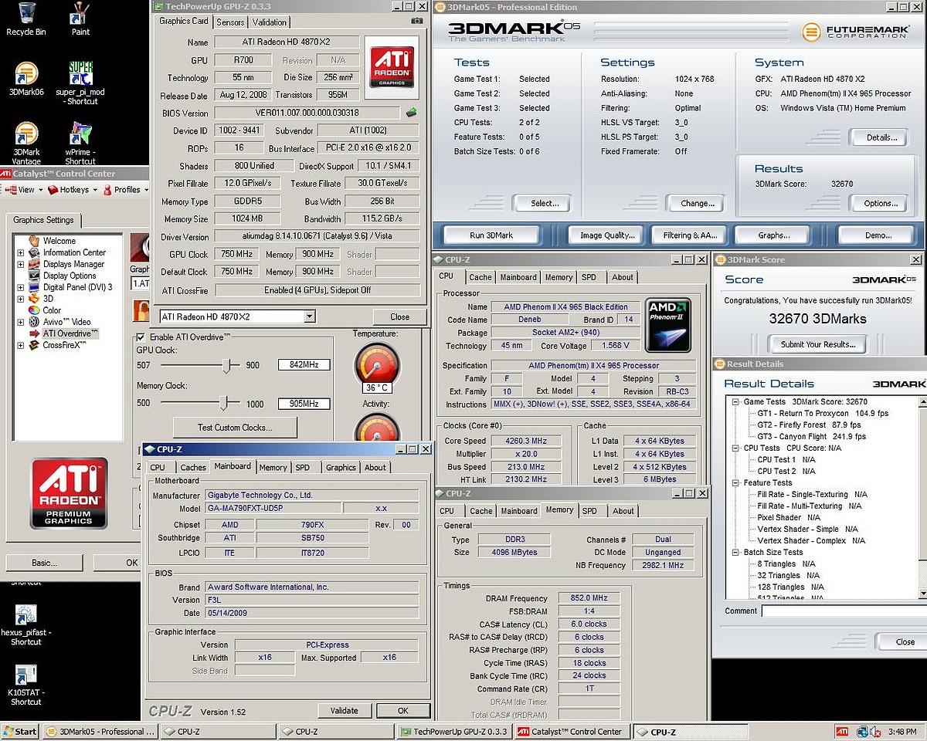Image resolution: width=927 pixels, height=741 pixels.
Task: Click the TechPowerUp GPU-Z taskbar item
Action: click(x=453, y=732)
